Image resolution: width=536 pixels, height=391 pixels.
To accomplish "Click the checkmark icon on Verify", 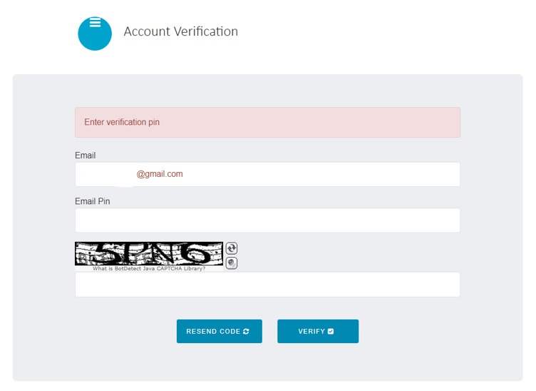I will click(331, 332).
